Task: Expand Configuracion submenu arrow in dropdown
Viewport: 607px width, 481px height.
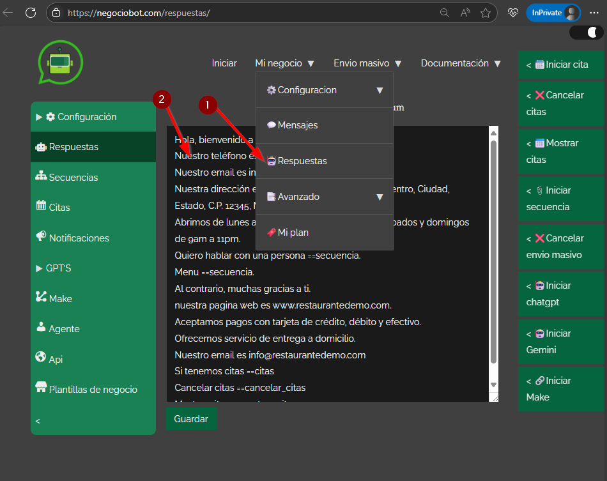Action: click(x=380, y=90)
